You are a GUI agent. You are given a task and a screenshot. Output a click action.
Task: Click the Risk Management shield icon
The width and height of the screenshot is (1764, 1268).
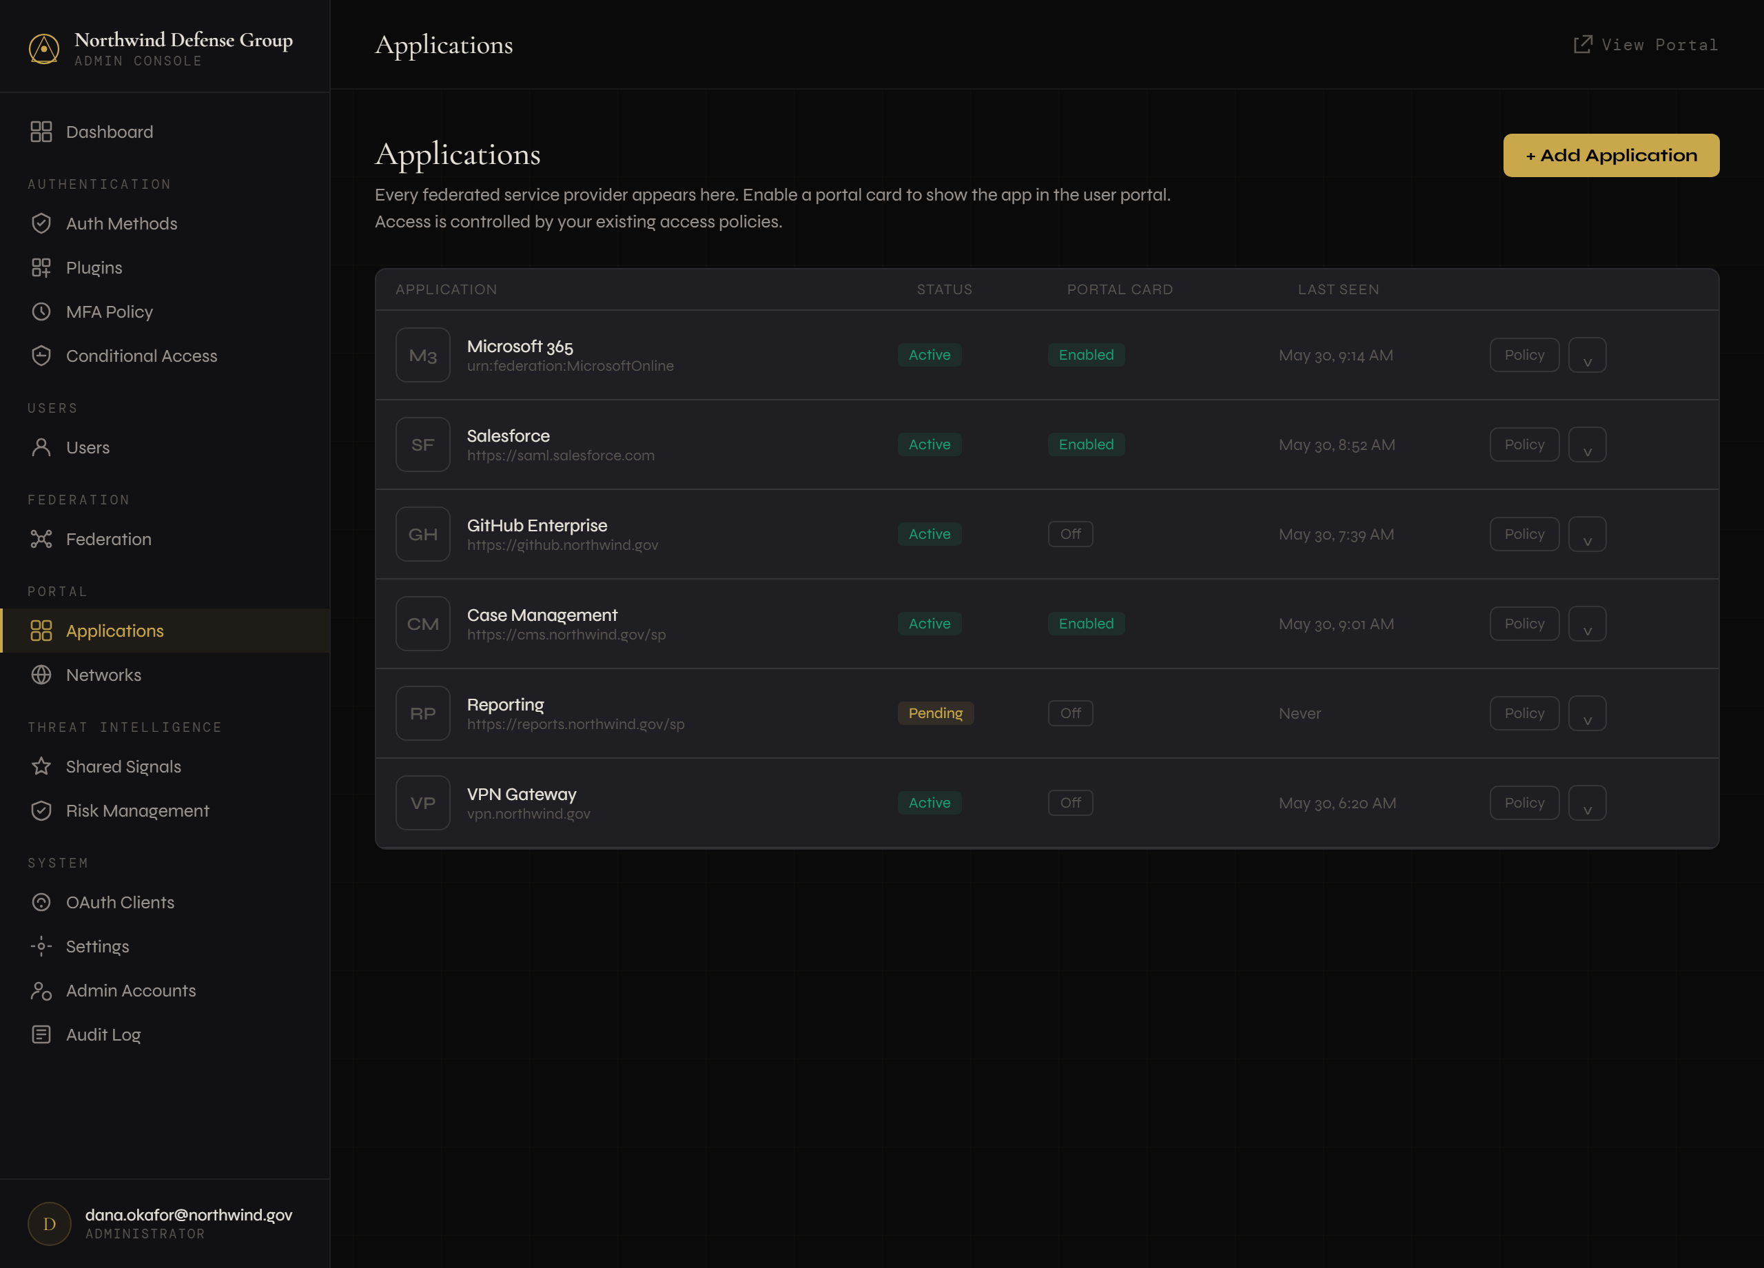(41, 810)
